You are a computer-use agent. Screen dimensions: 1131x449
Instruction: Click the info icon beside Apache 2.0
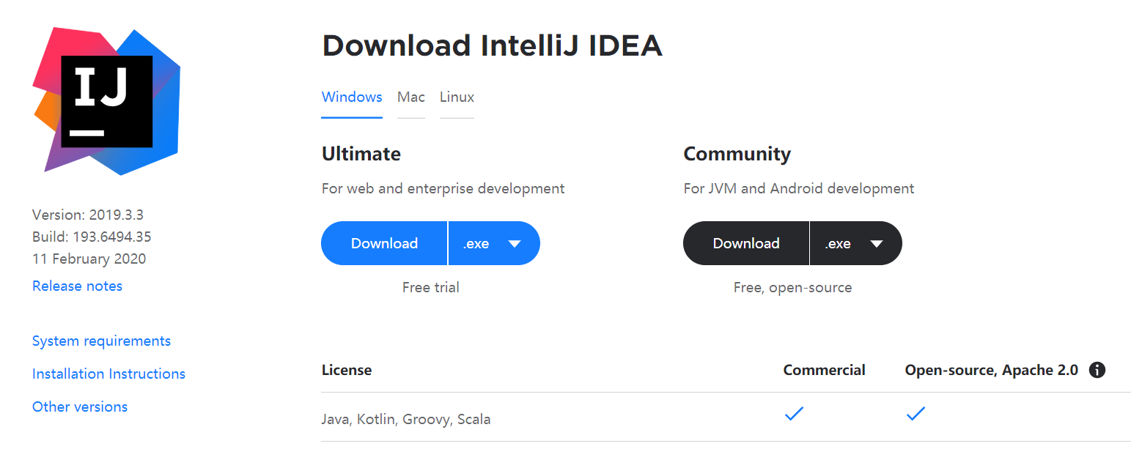point(1097,370)
